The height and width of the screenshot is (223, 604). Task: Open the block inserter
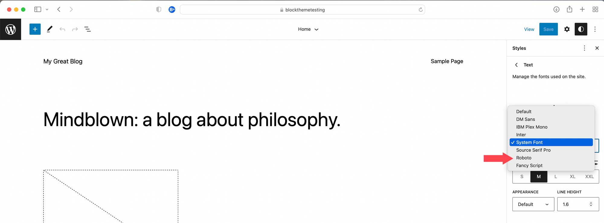[x=35, y=29]
